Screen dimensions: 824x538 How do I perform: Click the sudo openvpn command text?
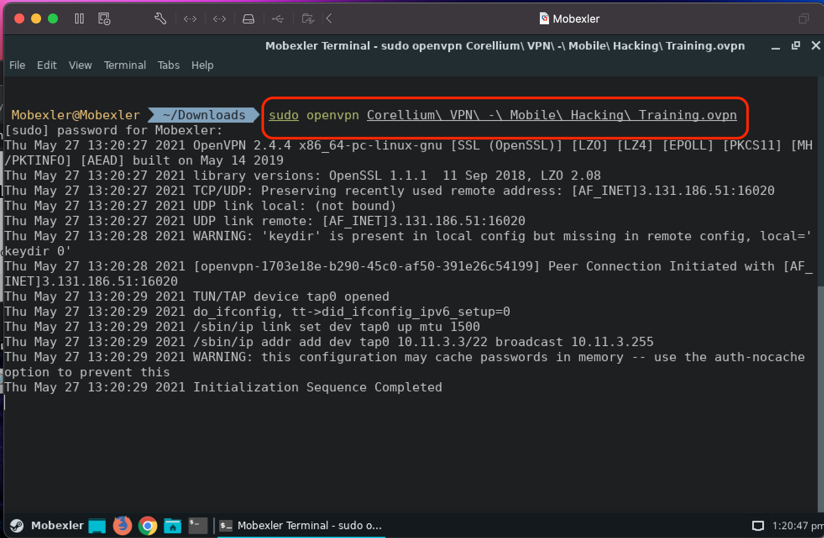[x=502, y=115]
